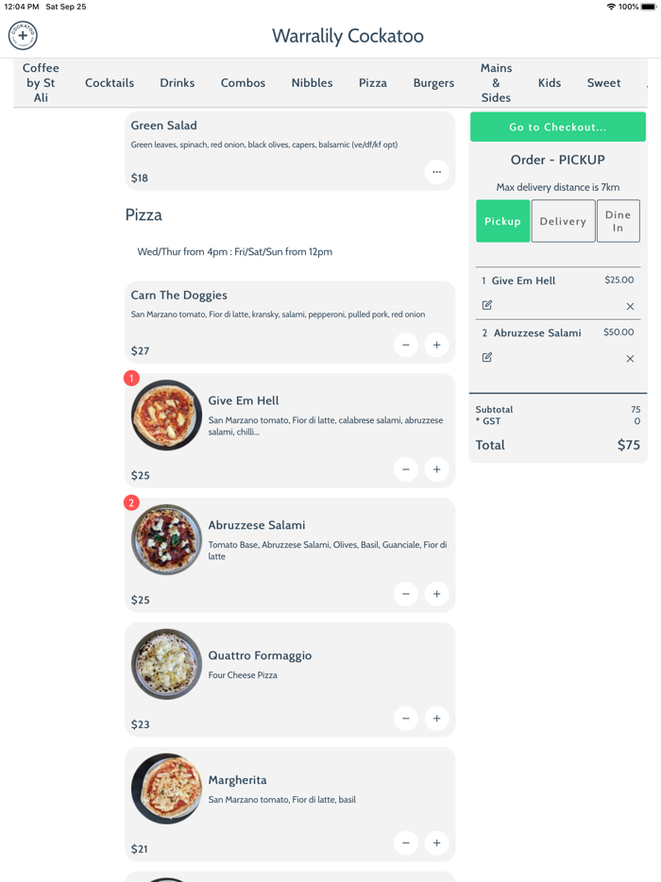Image resolution: width=661 pixels, height=882 pixels.
Task: Open the Abruzzese Salami pizza image
Action: 166,539
